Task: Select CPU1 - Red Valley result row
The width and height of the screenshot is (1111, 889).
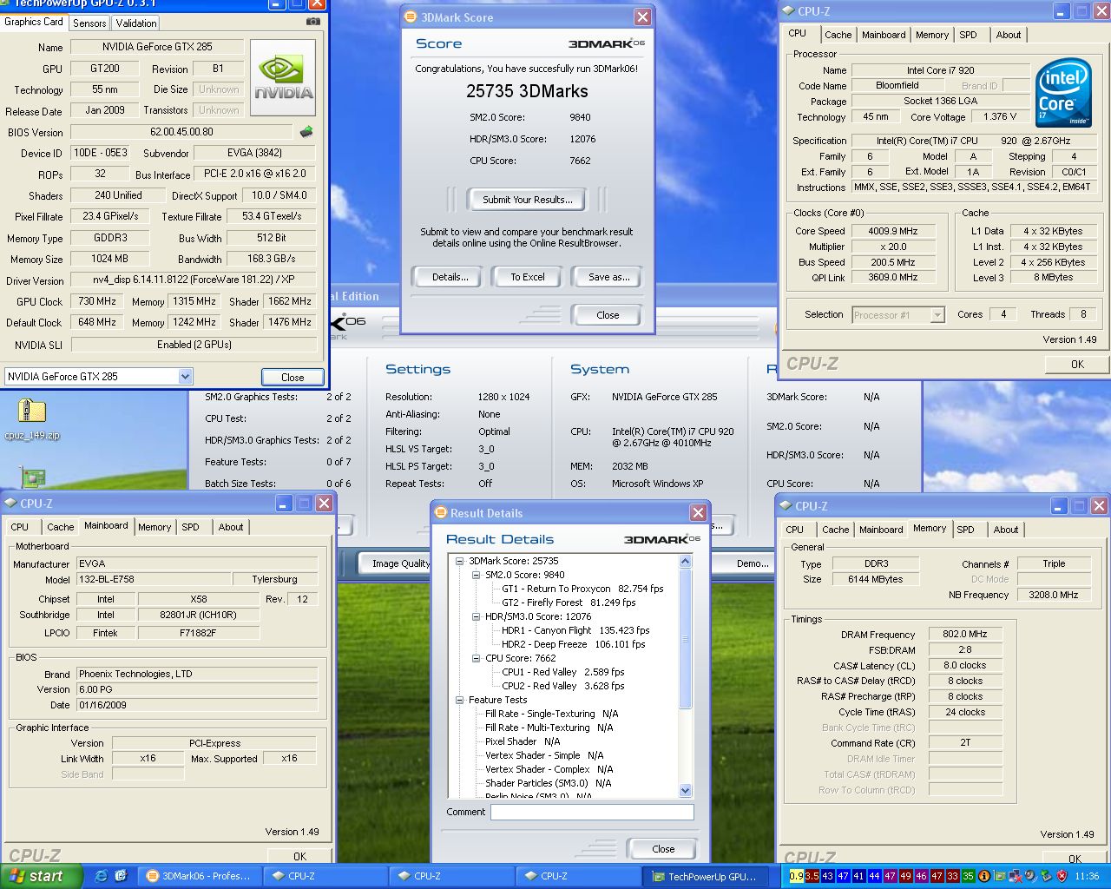Action: [x=563, y=672]
